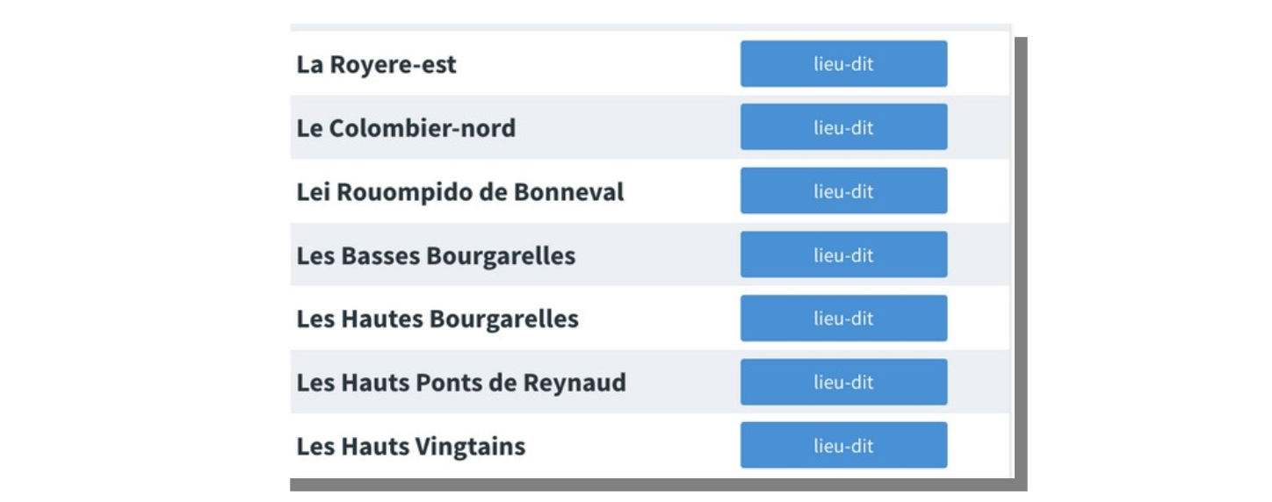Open the Les Hautes Bourgarelles name
1272x502 pixels.
coord(437,319)
